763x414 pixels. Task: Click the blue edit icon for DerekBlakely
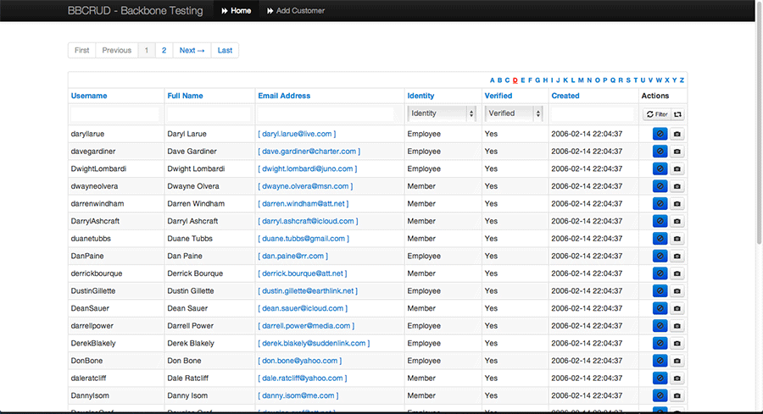[660, 344]
